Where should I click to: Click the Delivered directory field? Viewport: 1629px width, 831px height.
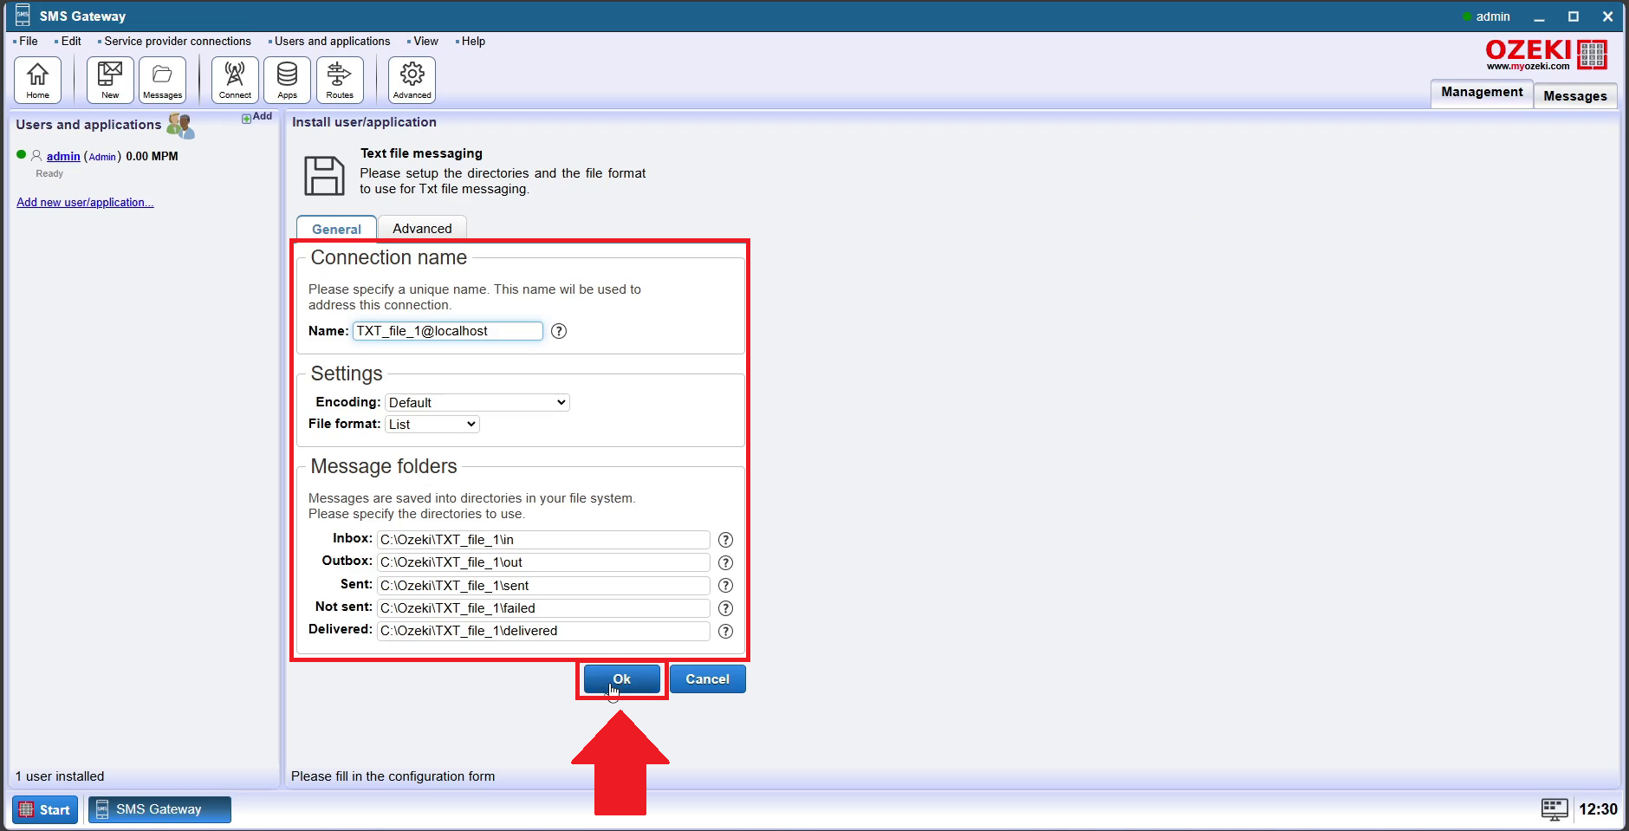tap(543, 631)
